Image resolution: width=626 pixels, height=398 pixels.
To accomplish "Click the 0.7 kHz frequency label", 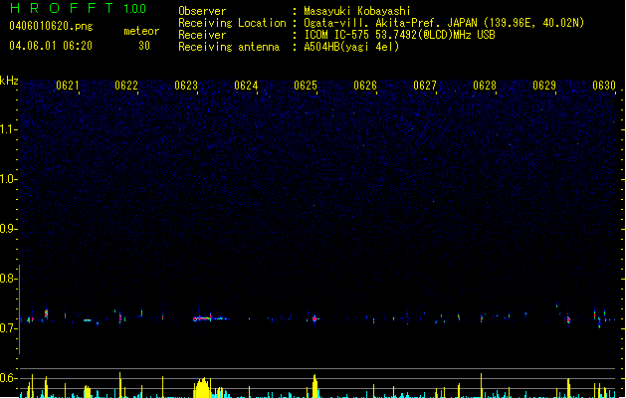I will tap(8, 328).
